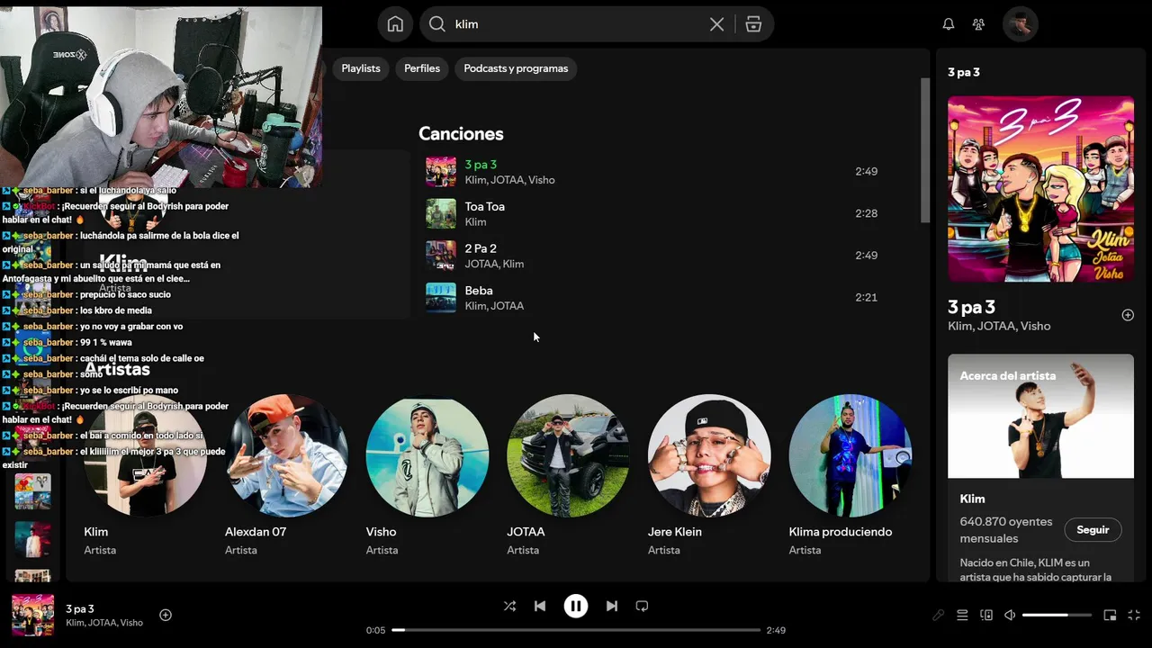Open the play queue icon
1152x648 pixels.
coord(962,615)
